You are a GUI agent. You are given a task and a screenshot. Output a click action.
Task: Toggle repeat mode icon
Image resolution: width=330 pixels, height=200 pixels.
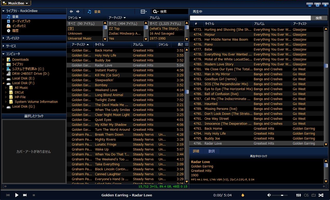click(x=313, y=195)
